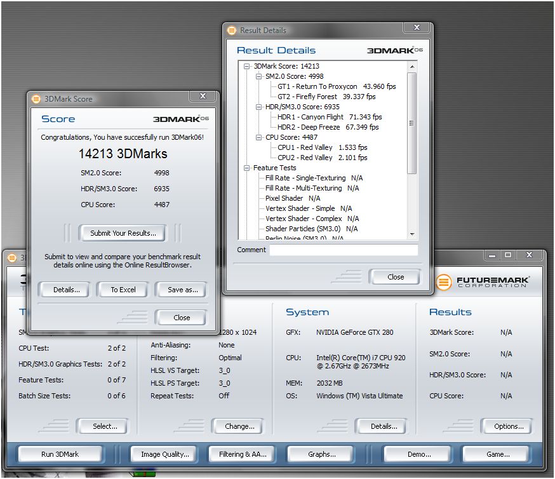Click the main 3DMark window title icon
555x479 pixels.
[12, 258]
